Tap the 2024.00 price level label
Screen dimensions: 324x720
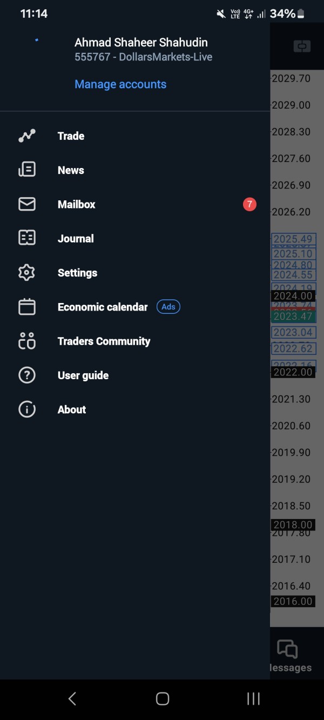[293, 296]
